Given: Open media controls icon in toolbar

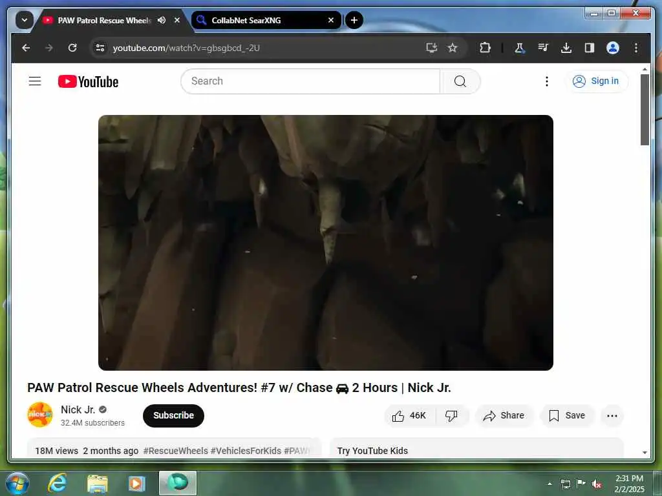Looking at the screenshot, I should (543, 48).
